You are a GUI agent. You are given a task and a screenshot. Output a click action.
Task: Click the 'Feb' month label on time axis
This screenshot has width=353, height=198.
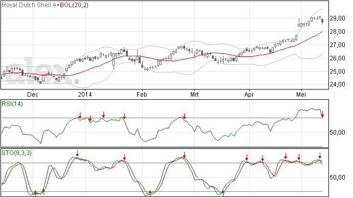(142, 94)
